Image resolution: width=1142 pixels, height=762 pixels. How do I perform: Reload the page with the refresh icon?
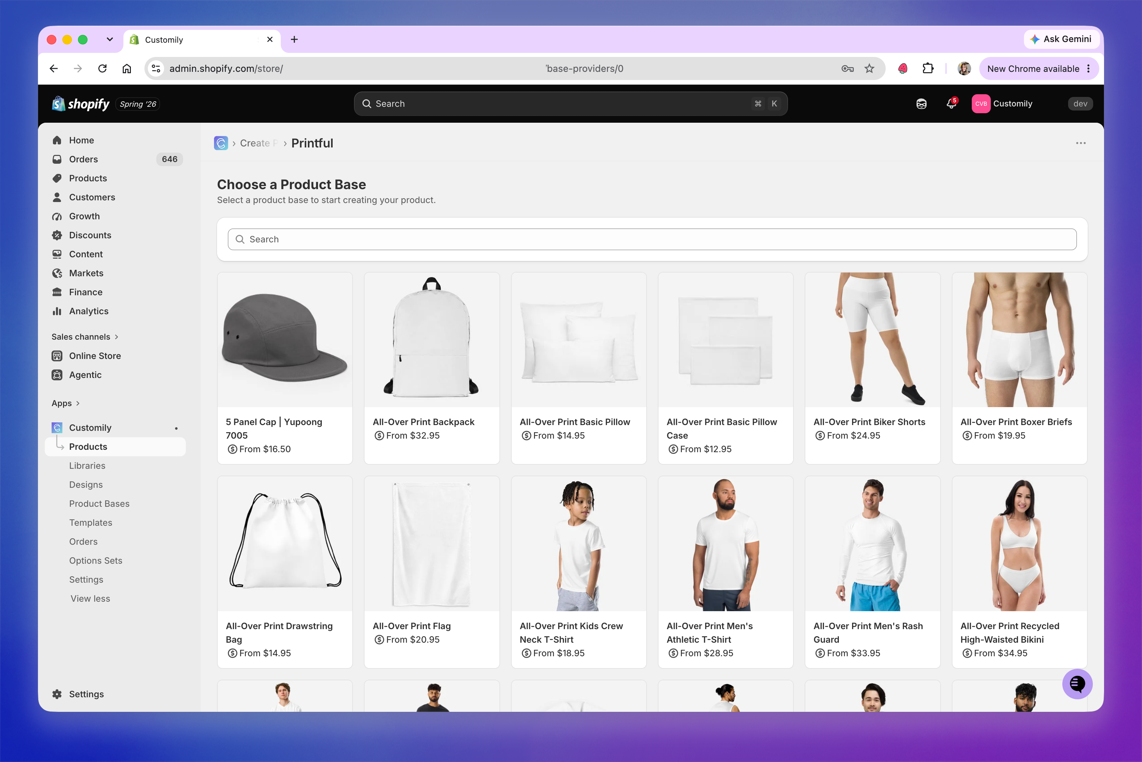(x=102, y=68)
